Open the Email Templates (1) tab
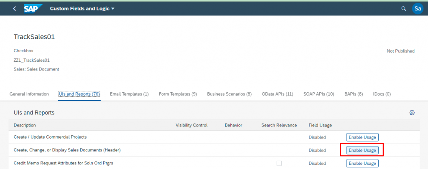Screen dimensions: 428x169 (x=129, y=94)
